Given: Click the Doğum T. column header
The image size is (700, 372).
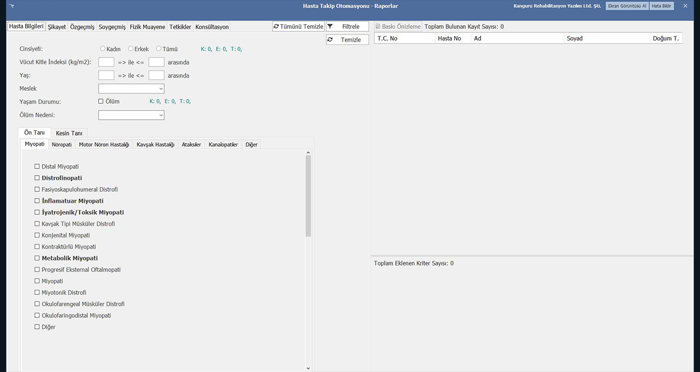Looking at the screenshot, I should (666, 38).
